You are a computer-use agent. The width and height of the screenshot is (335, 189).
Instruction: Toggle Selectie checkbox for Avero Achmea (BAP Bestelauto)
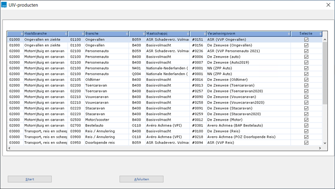coord(306,126)
